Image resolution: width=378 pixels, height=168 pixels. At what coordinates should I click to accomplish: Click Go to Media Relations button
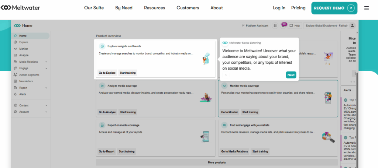[234, 151]
